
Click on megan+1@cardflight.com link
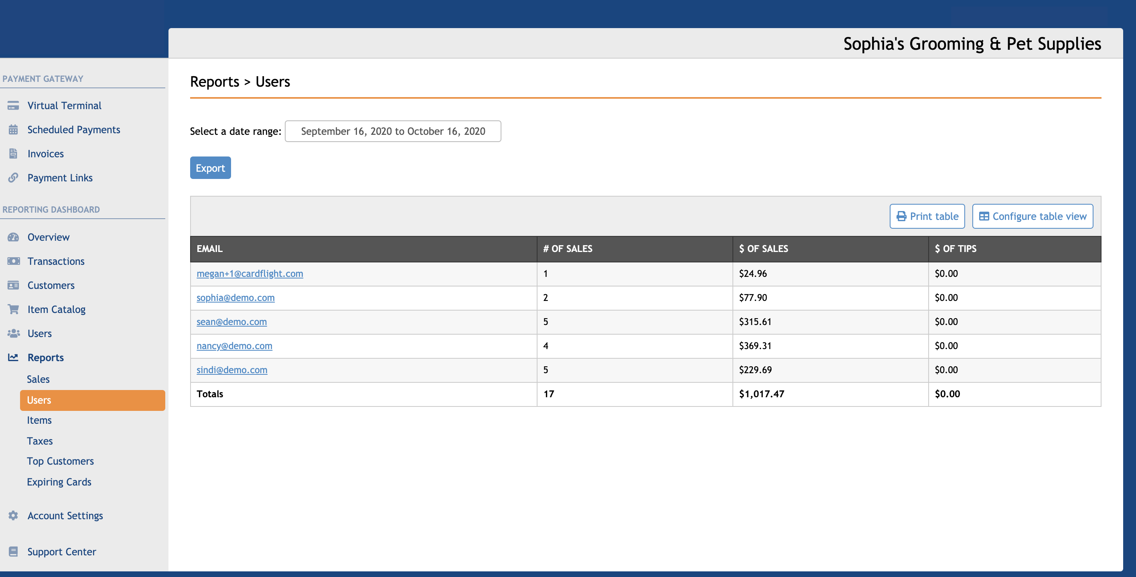coord(250,273)
